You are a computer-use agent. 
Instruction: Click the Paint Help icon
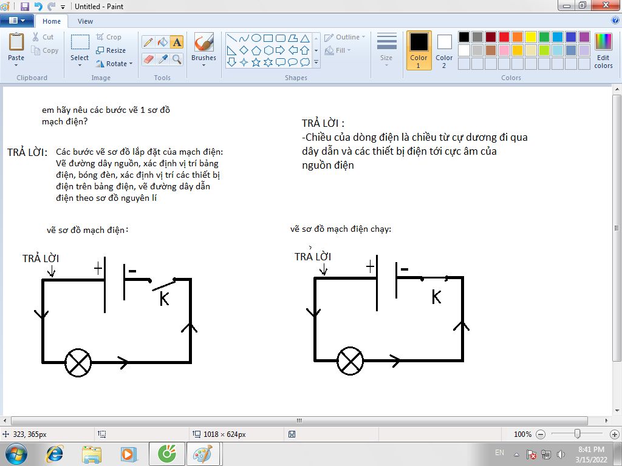point(615,21)
